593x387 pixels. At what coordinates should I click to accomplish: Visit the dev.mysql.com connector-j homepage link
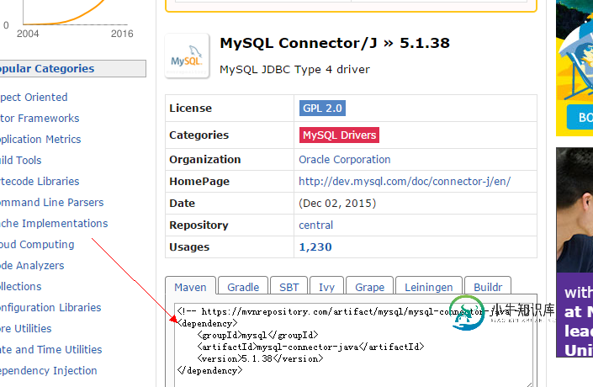click(x=405, y=182)
